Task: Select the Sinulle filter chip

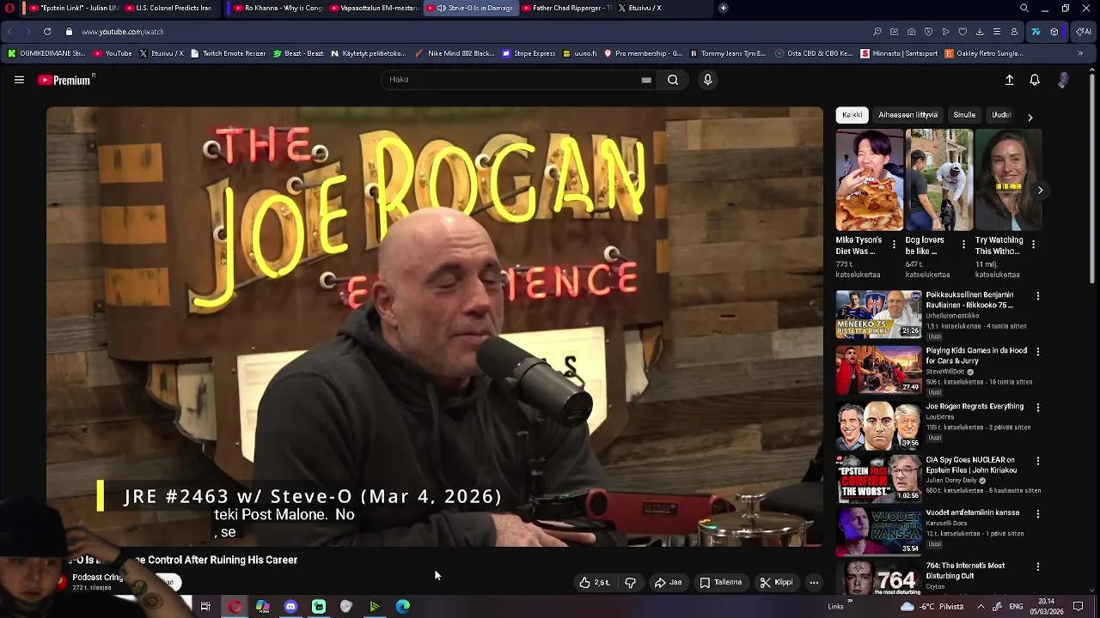Action: (964, 115)
